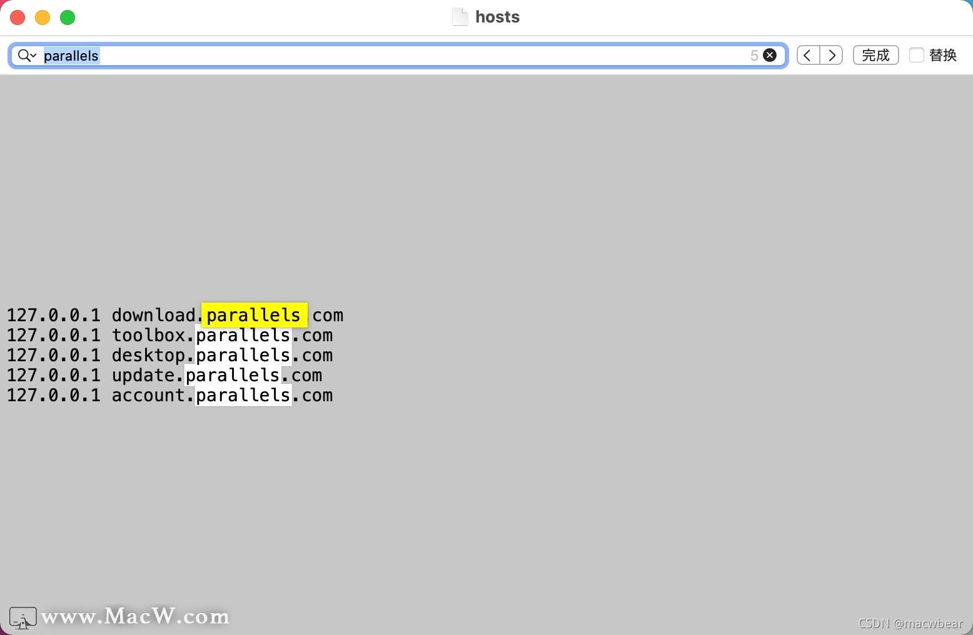973x635 pixels.
Task: Click the match count number 5
Action: coord(754,56)
